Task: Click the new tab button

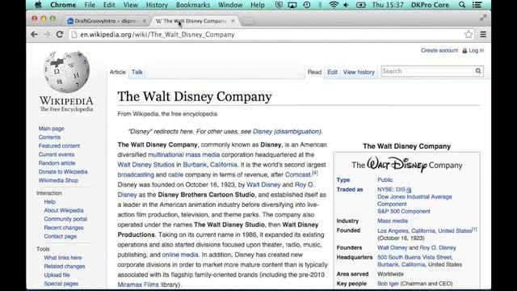Action: [248, 22]
